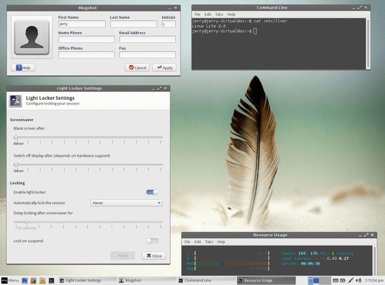Minimize the Resource Usage window
385x285 pixels.
360,236
